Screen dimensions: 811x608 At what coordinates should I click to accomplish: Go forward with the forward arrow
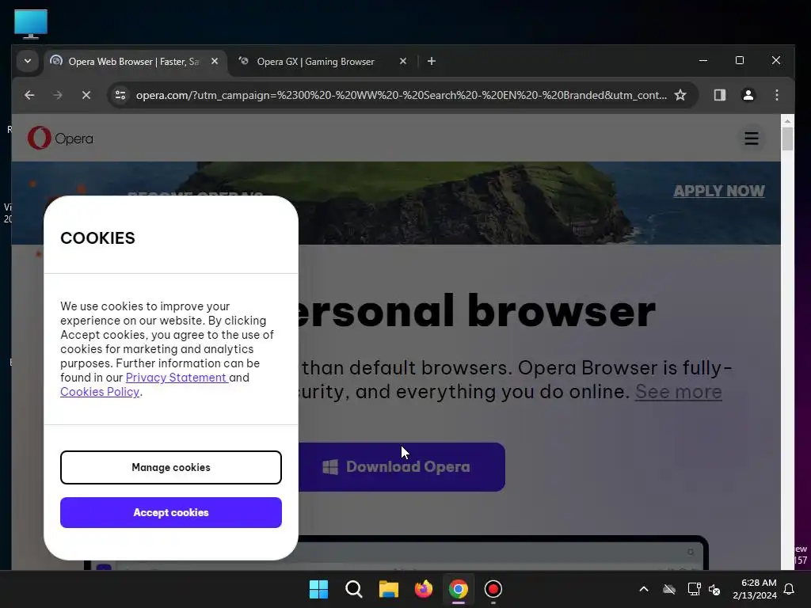[x=57, y=95]
